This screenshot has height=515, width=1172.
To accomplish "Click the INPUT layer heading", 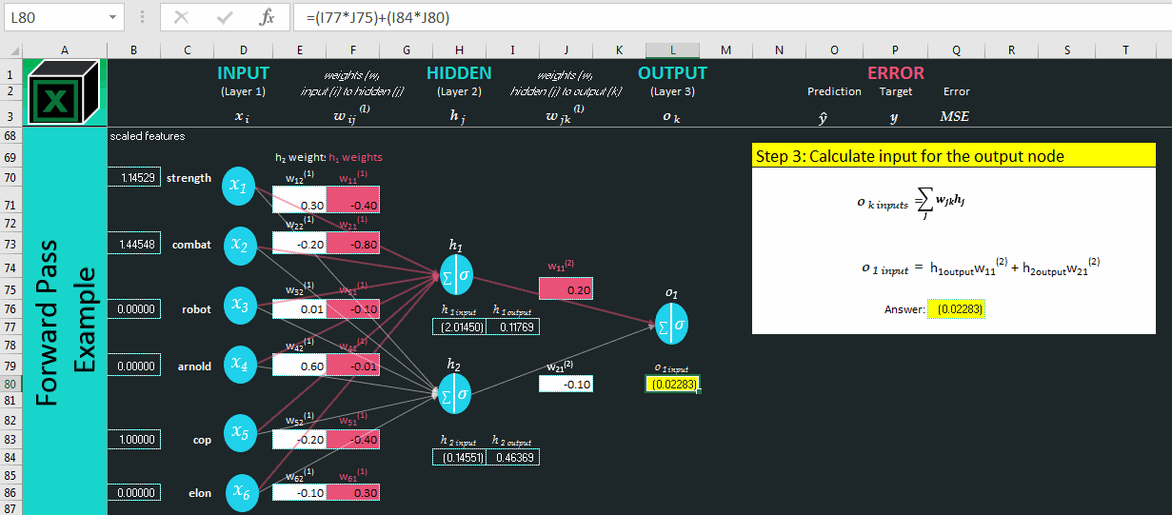I will [x=244, y=73].
